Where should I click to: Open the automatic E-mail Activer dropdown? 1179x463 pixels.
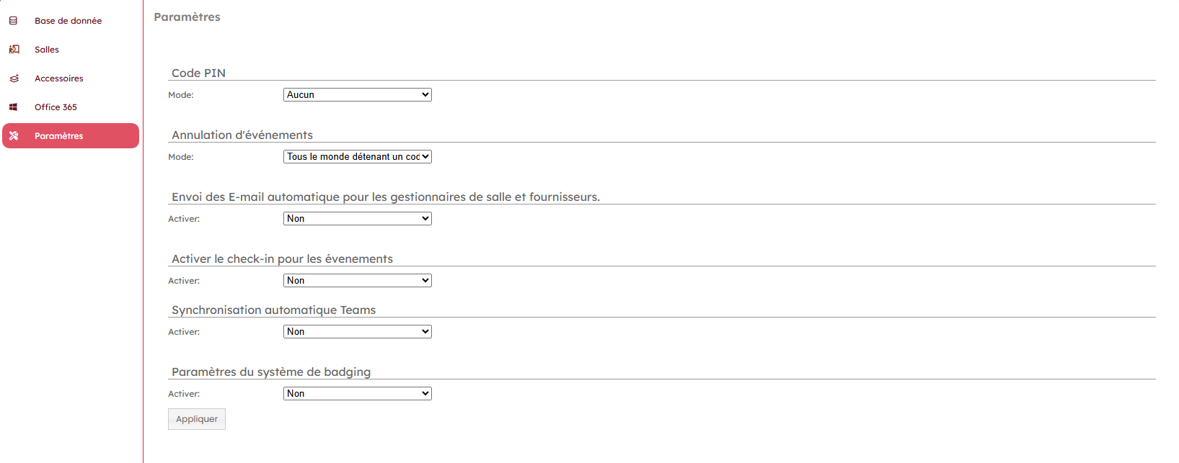click(358, 219)
